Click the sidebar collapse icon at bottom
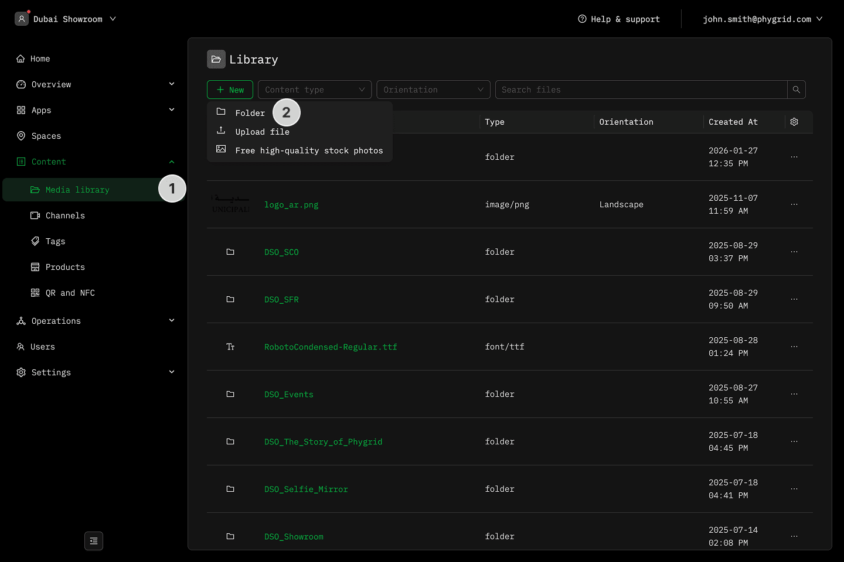The image size is (844, 562). (x=94, y=541)
